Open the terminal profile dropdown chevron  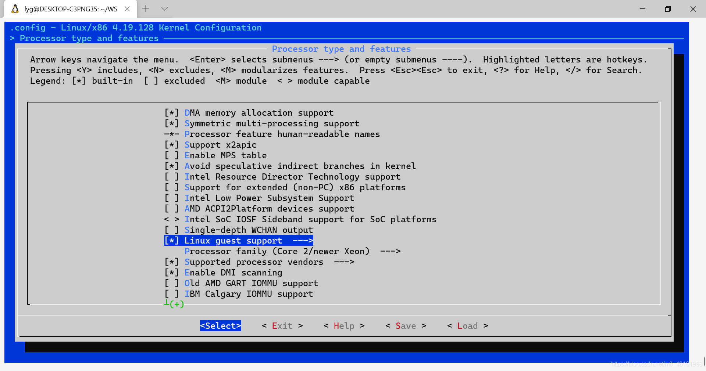click(164, 9)
